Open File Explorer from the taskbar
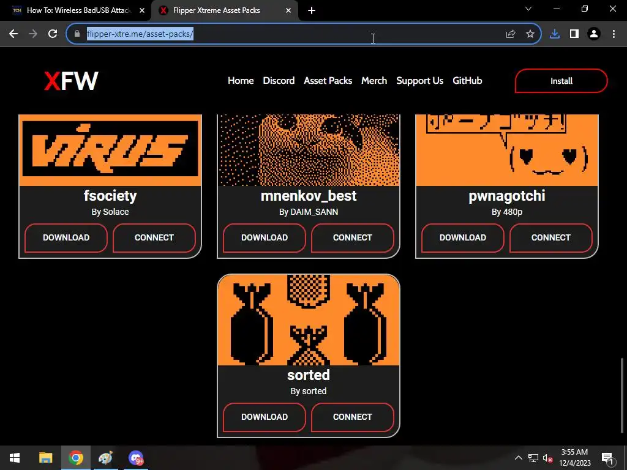The image size is (627, 470). 45,458
